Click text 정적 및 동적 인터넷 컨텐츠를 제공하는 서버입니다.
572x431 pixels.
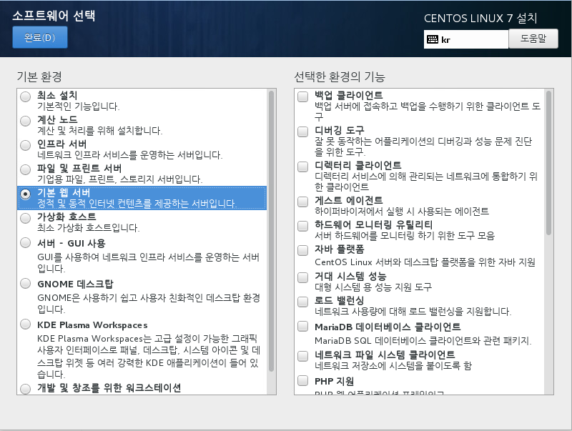[x=137, y=204]
